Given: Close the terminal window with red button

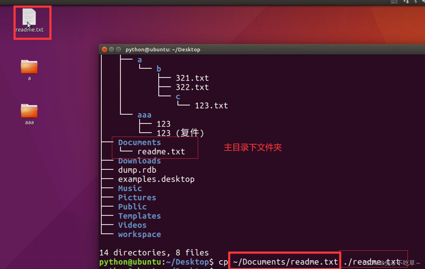Looking at the screenshot, I should 104,49.
